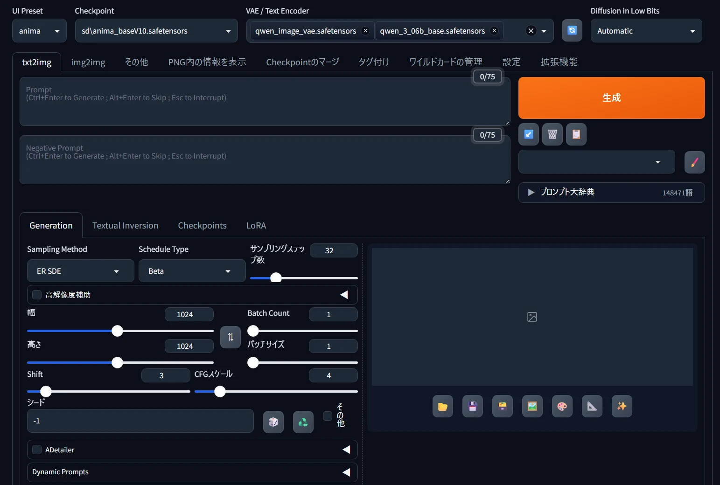The height and width of the screenshot is (485, 720).
Task: Enable the ADetailer checkbox
Action: coord(37,450)
